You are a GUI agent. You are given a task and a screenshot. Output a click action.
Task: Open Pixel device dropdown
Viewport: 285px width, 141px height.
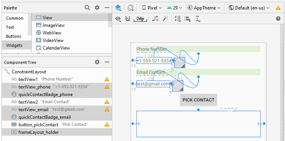152,8
